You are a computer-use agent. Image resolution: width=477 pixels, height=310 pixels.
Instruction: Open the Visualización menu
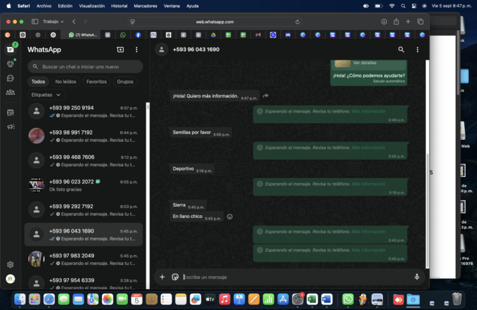92,6
